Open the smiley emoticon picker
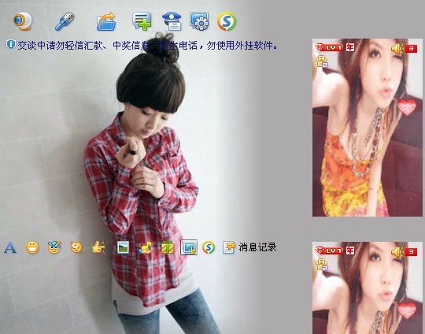This screenshot has width=425, height=334. click(32, 247)
